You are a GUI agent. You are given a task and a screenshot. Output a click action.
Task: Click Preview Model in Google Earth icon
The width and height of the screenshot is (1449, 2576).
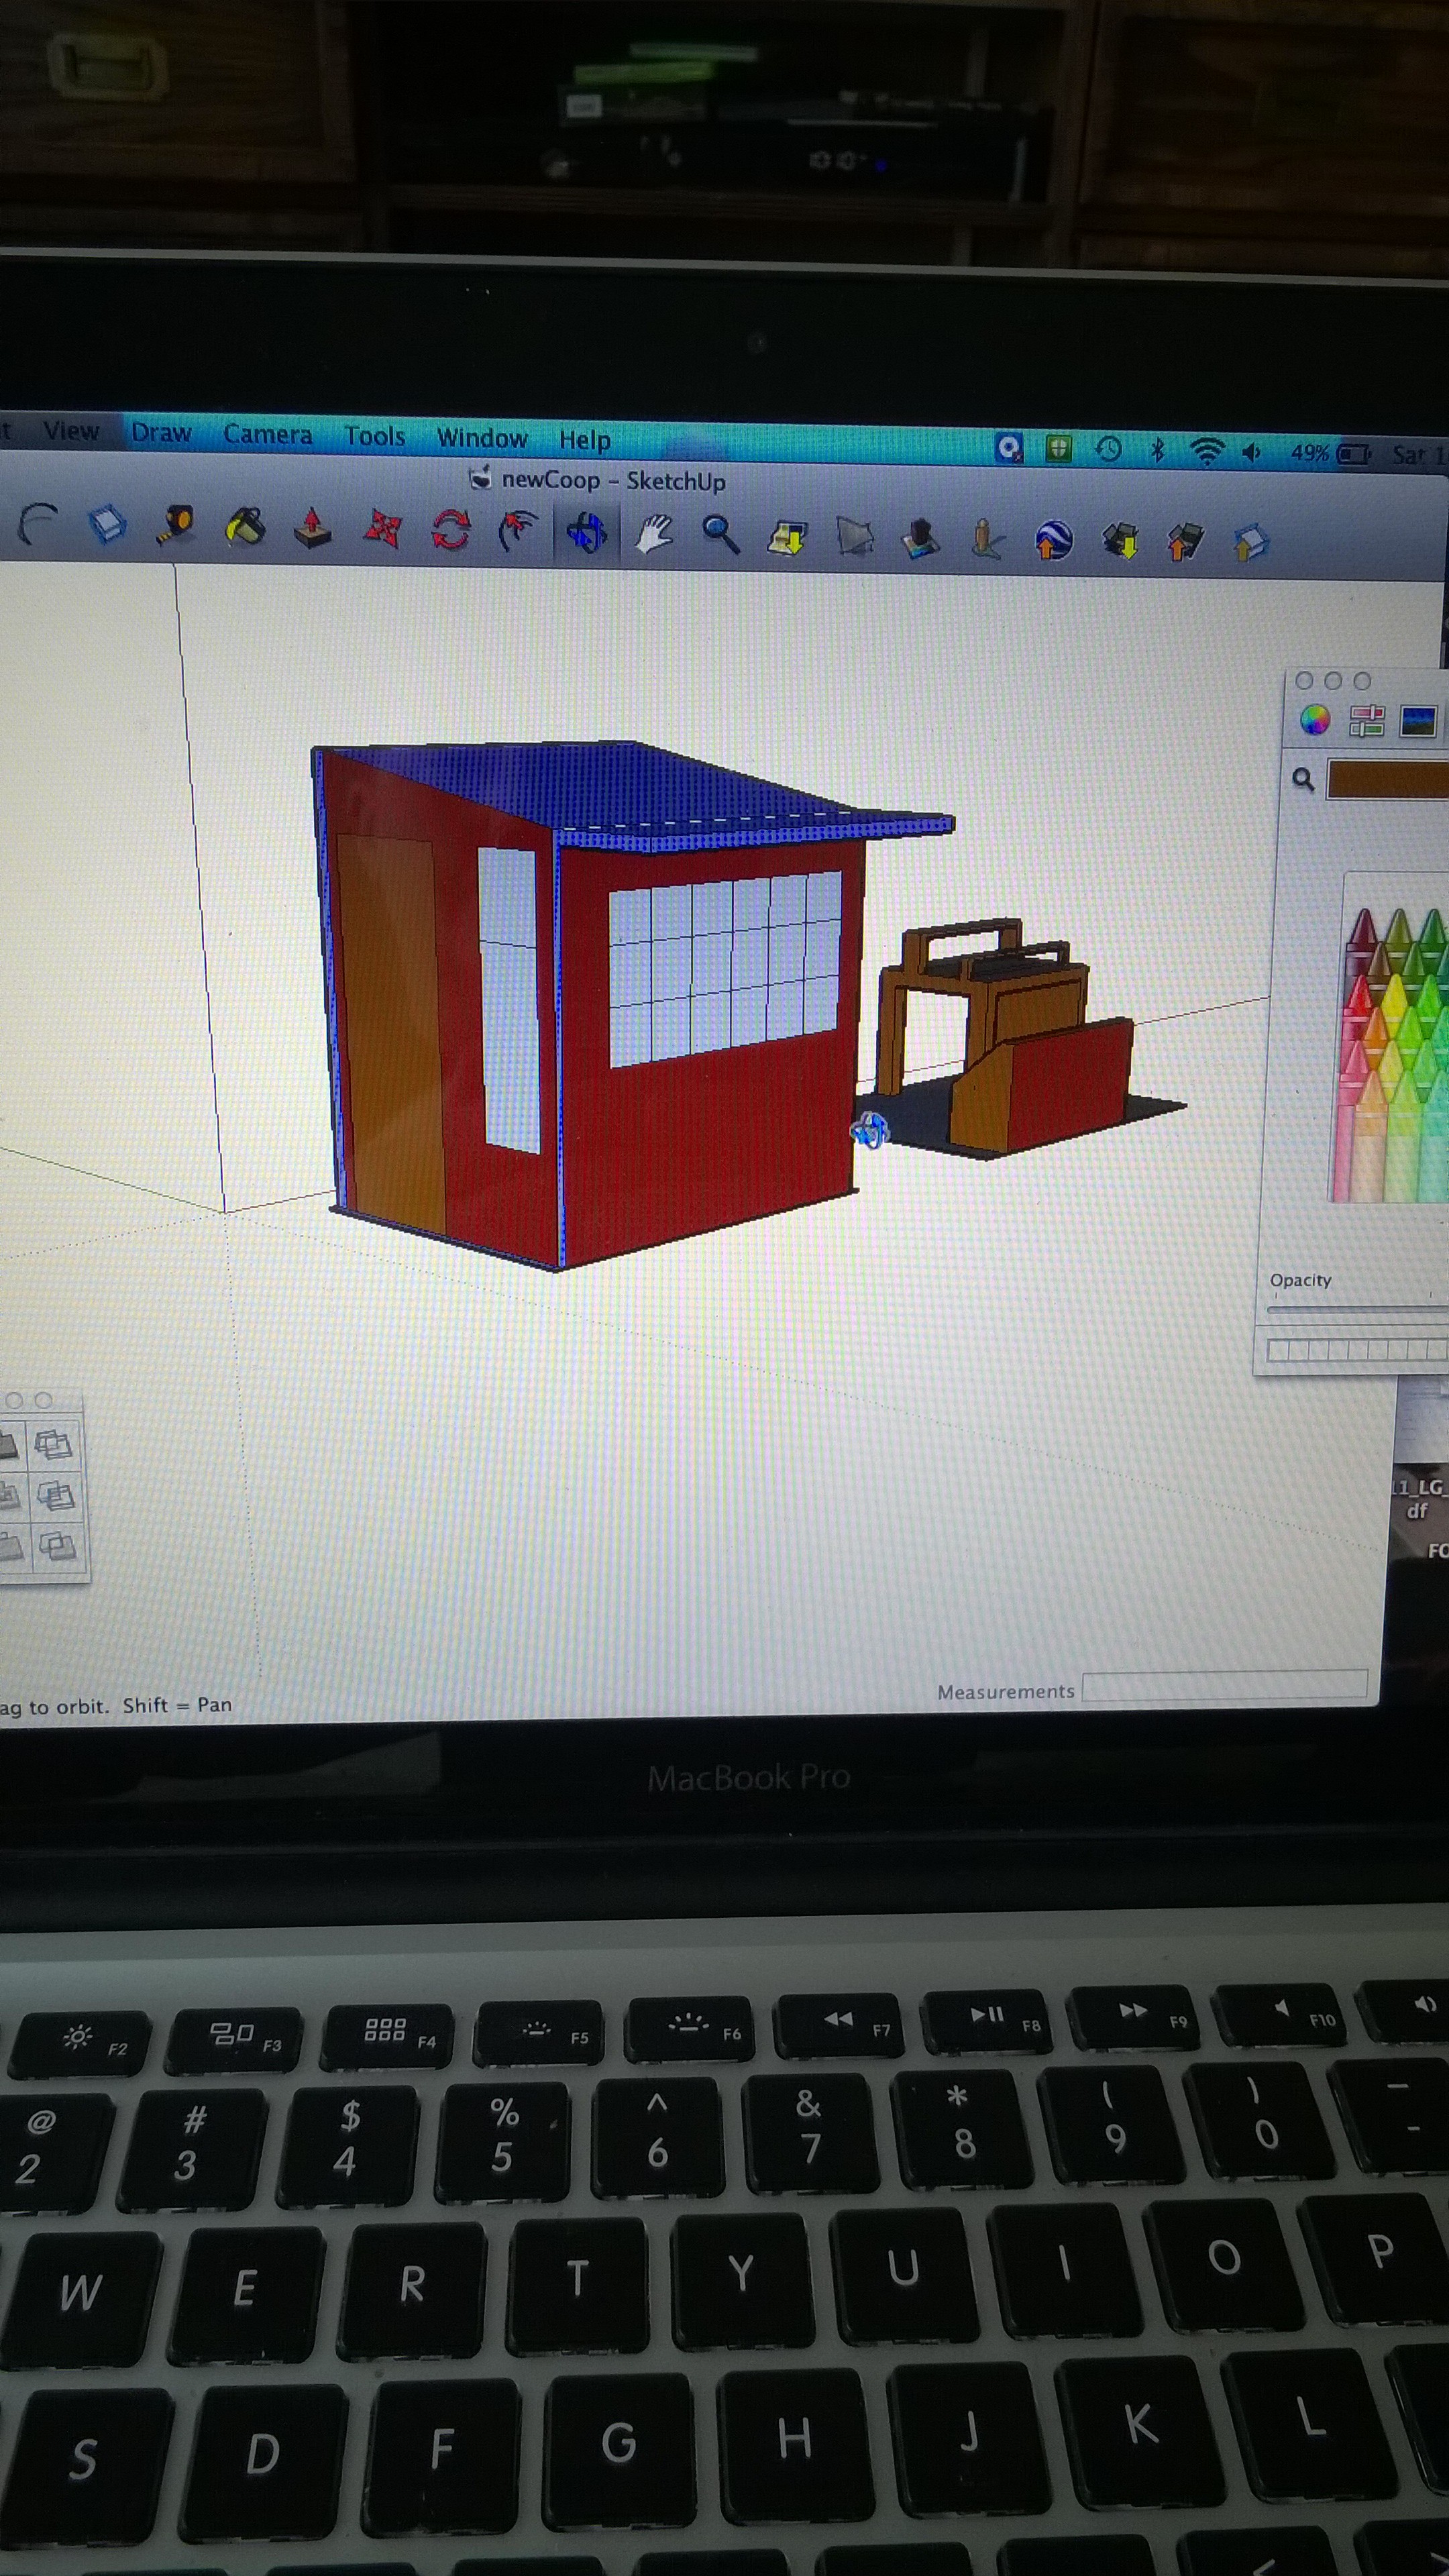pyautogui.click(x=1054, y=541)
